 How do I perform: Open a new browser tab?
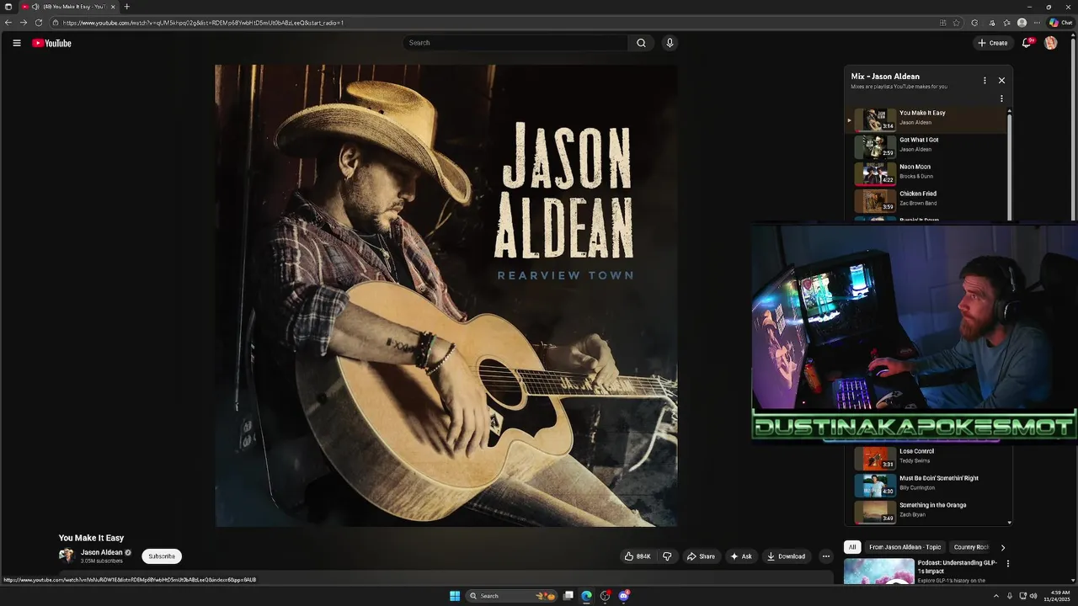[x=126, y=7]
